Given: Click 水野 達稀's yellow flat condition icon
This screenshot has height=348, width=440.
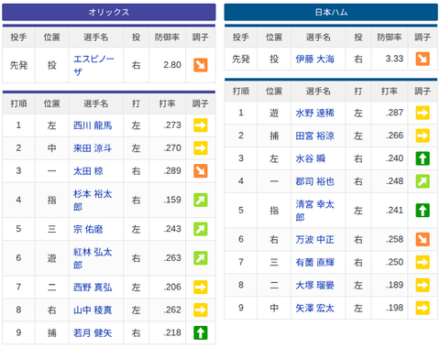Looking at the screenshot, I should click(423, 113).
